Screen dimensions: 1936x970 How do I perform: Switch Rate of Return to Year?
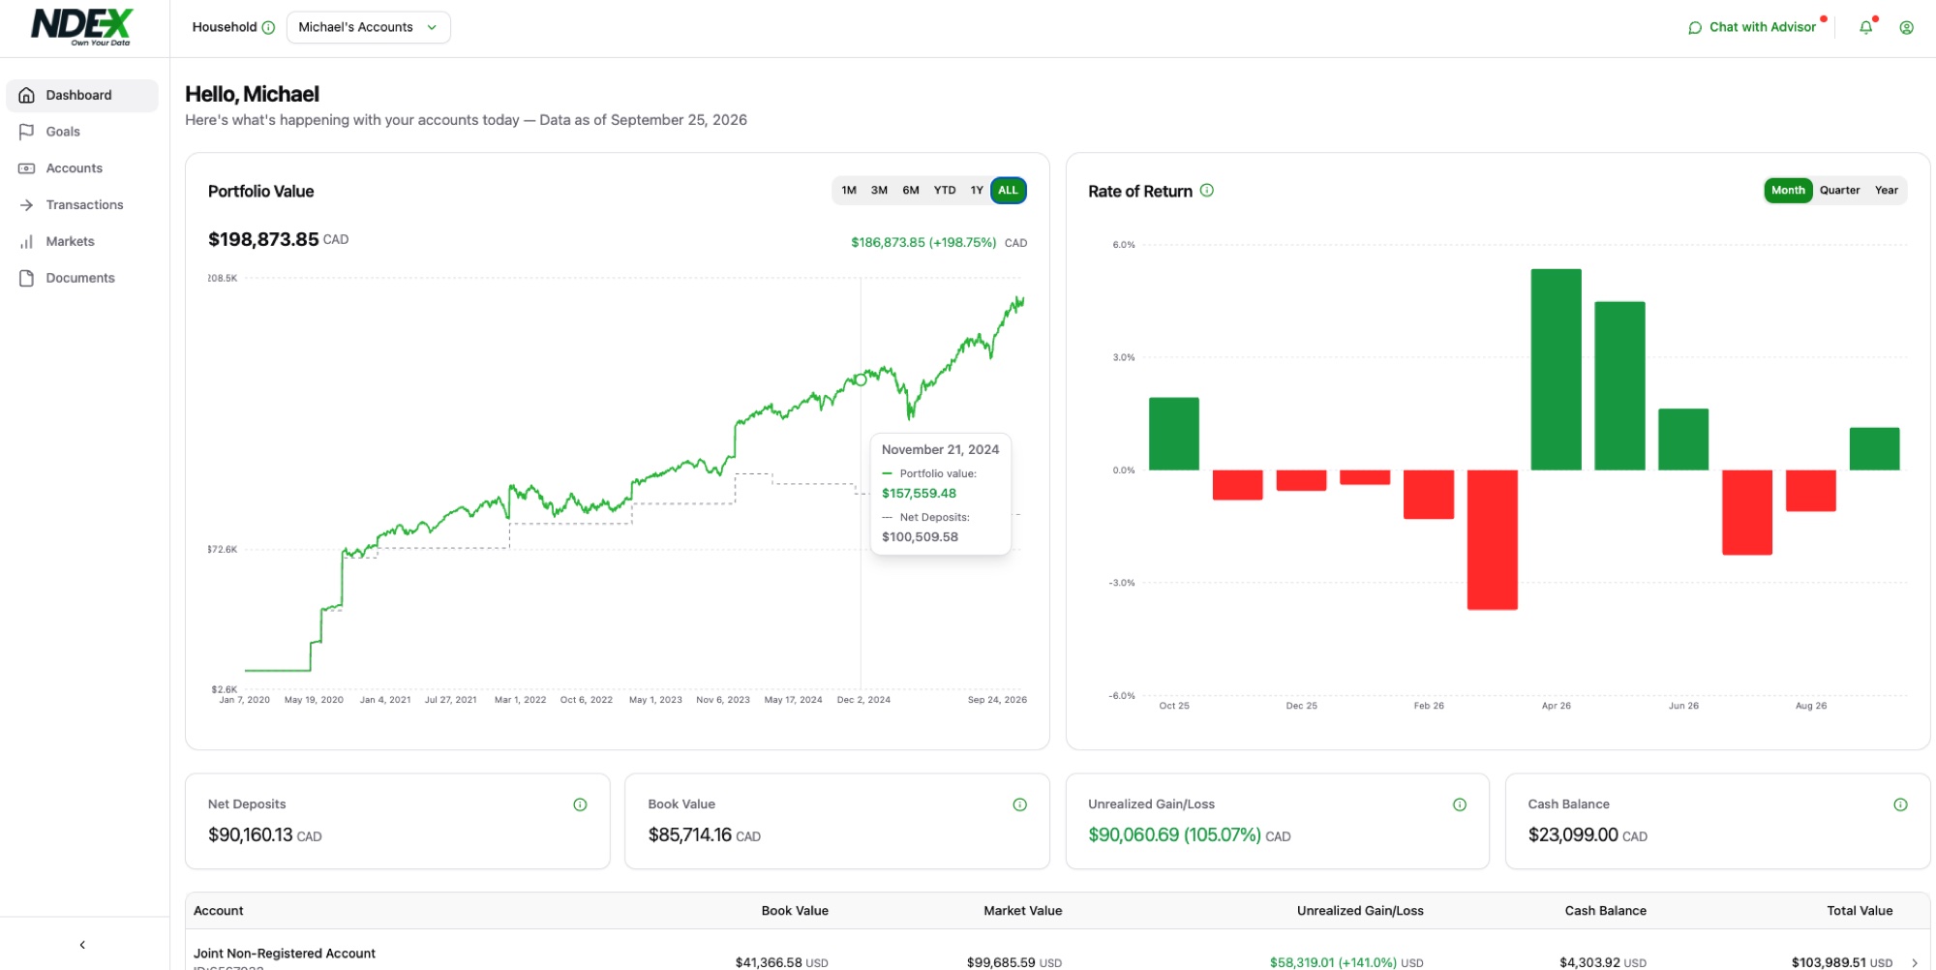(x=1886, y=191)
